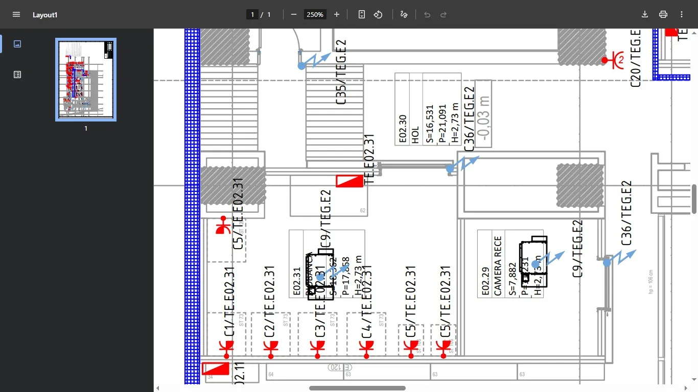Viewport: 698px width, 392px height.
Task: Download the Layout1 PDF
Action: 645,14
